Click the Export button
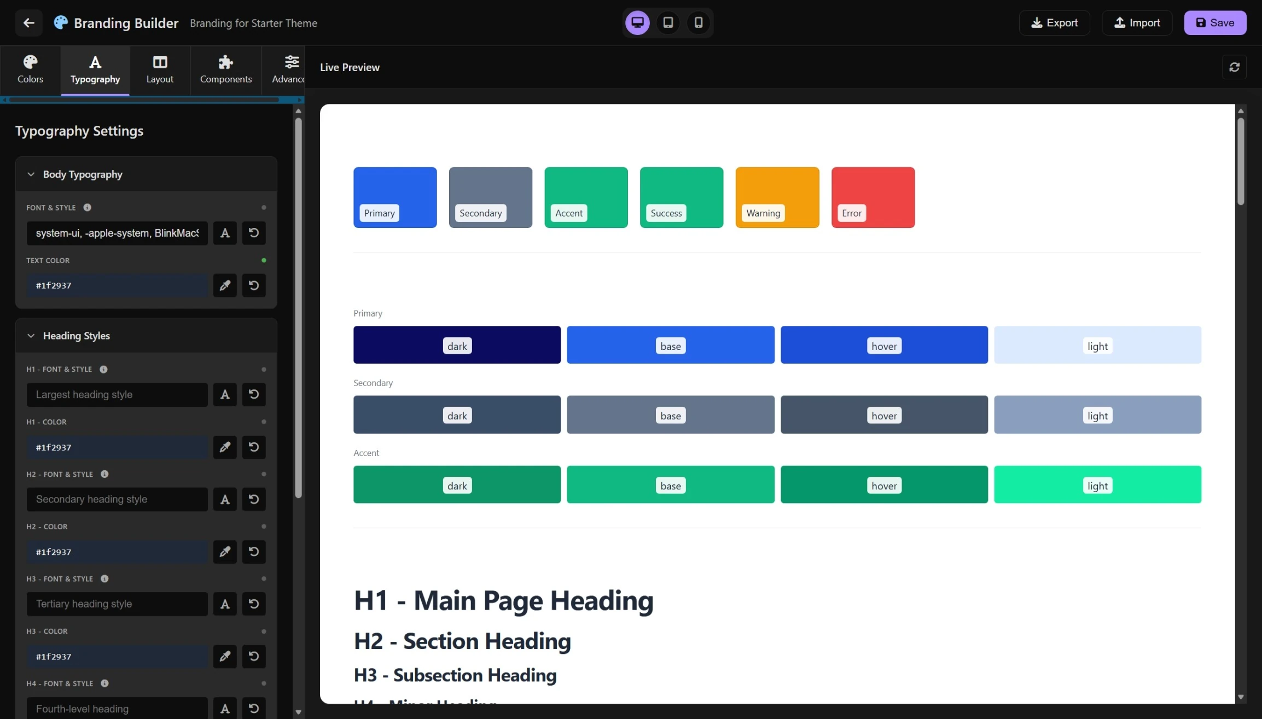Image resolution: width=1262 pixels, height=719 pixels. pyautogui.click(x=1054, y=22)
